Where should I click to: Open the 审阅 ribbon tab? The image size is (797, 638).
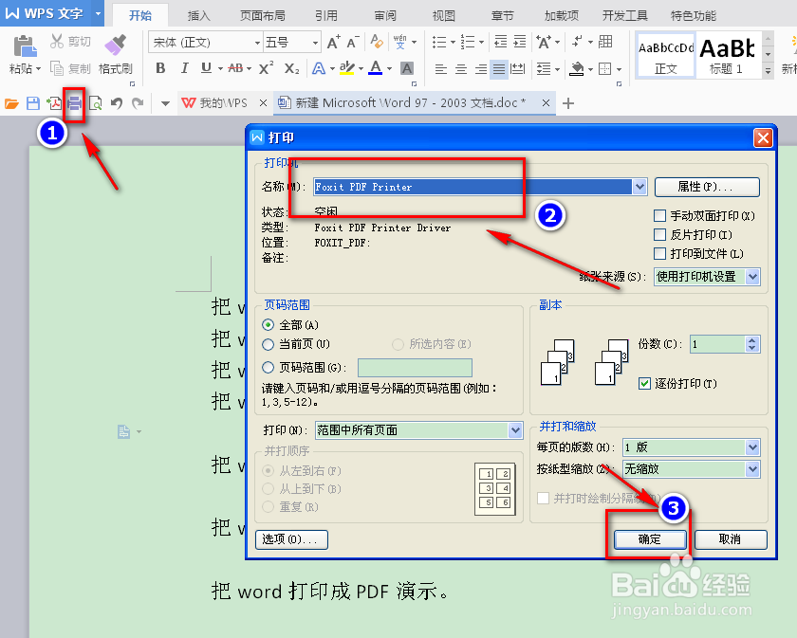[385, 16]
